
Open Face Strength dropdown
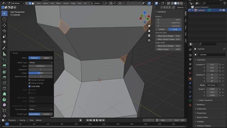pos(40,110)
